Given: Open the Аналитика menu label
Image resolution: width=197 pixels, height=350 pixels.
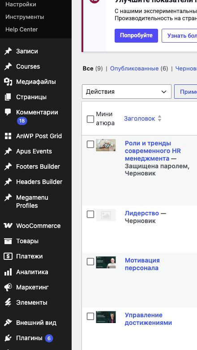Looking at the screenshot, I should pos(32,272).
